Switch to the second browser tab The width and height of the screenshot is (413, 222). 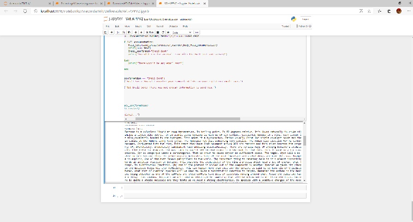79,3
